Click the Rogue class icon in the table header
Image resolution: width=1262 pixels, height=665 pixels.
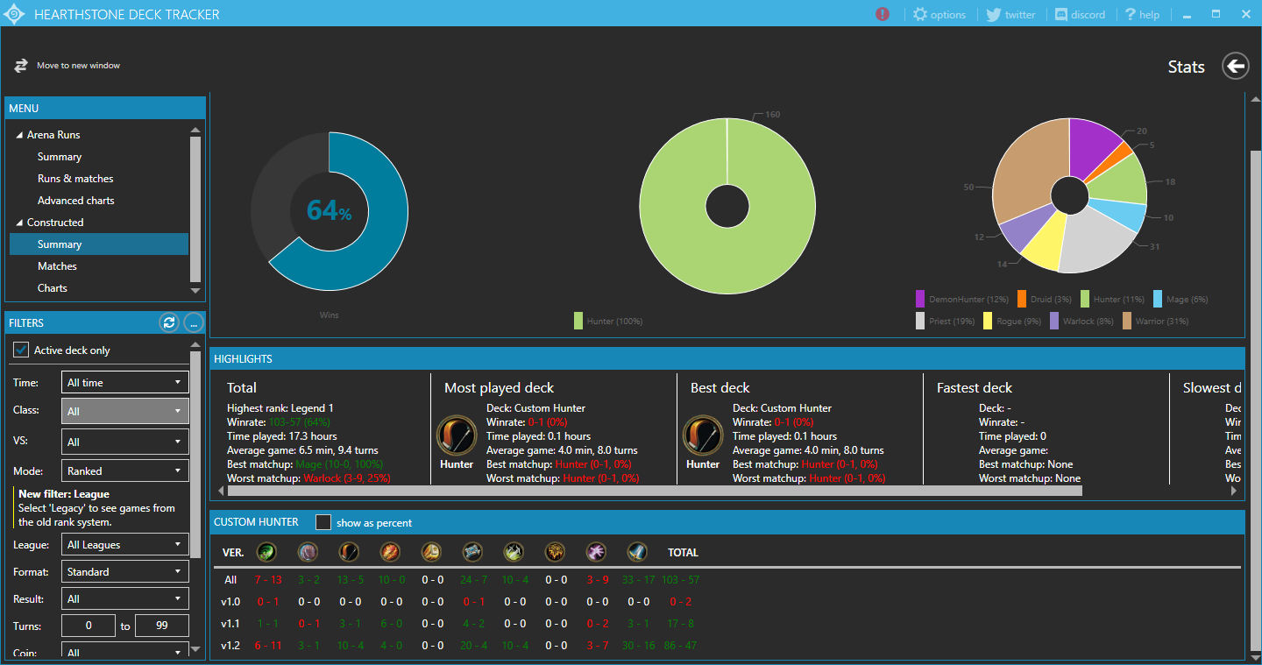point(514,552)
